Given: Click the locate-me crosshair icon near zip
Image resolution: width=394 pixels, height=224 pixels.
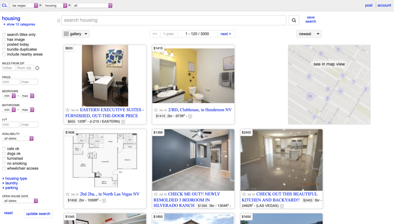Looking at the screenshot, I should pyautogui.click(x=37, y=68).
